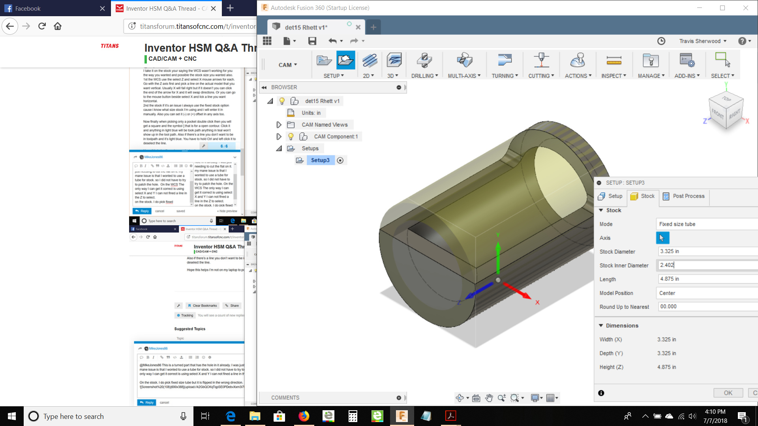
Task: Expand the CAM Named Views tree node
Action: (x=279, y=125)
